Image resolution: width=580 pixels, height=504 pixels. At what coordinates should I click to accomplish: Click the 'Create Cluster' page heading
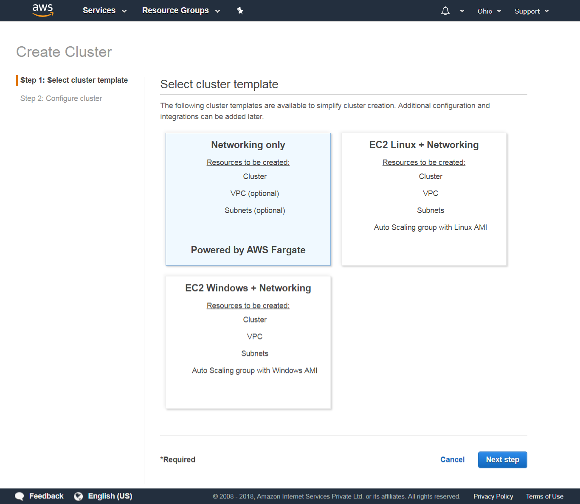click(64, 52)
